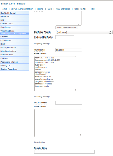Viewport: 113px width, 156px height.
Task: Open the CDR page link
Action: [50, 9]
